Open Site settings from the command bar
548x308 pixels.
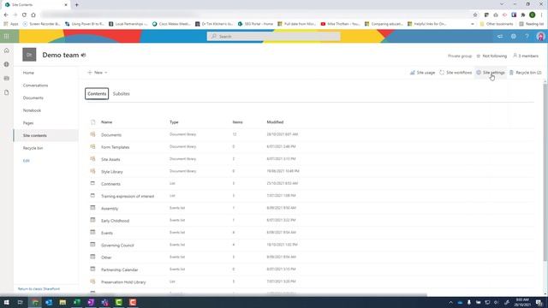coord(491,73)
